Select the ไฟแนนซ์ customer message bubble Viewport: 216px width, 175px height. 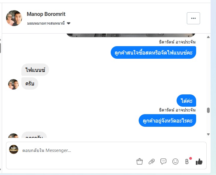point(35,70)
